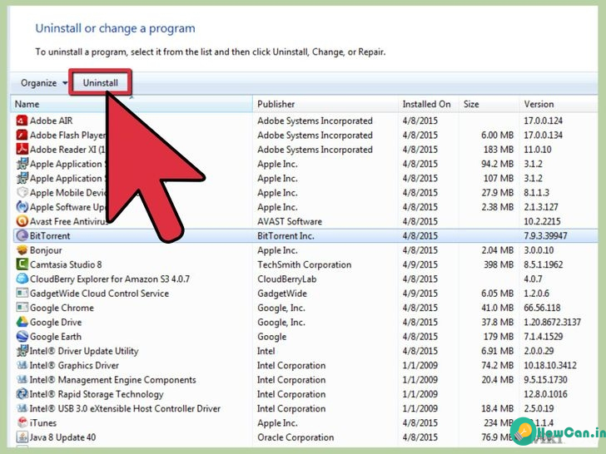Click the Google Earth icon
Viewport: 606px width, 454px height.
pyautogui.click(x=22, y=336)
